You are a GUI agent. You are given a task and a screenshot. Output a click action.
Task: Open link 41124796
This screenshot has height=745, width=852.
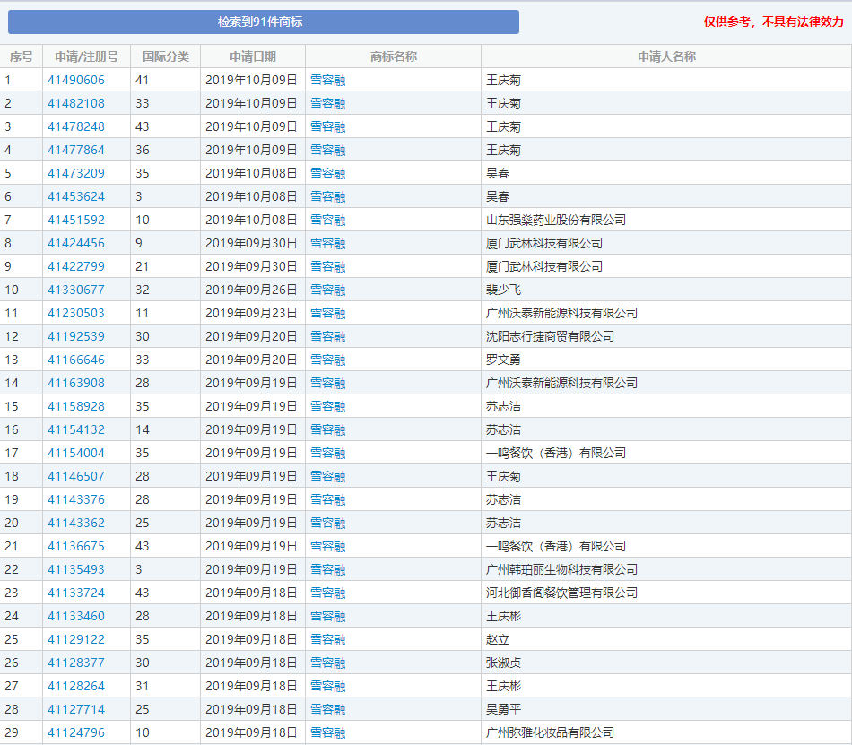[x=76, y=733]
